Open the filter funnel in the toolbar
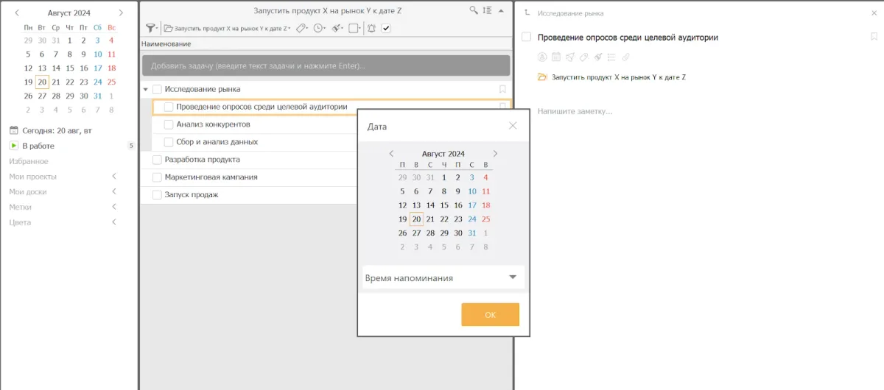The height and width of the screenshot is (390, 884). [x=150, y=28]
